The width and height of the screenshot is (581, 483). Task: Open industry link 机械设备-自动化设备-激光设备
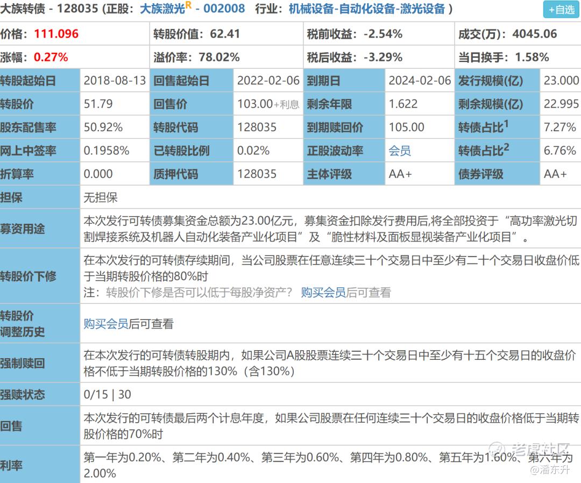coord(367,9)
